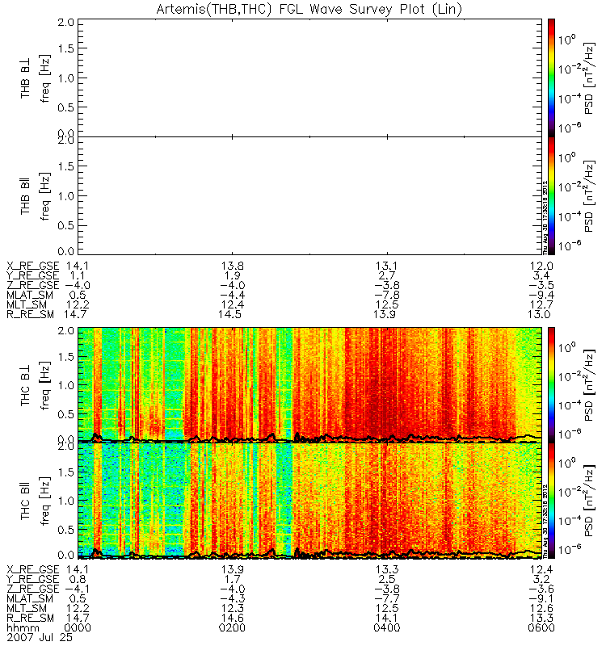
Task: Click the MLAT_SM value '-9.4'
Action: 541,295
